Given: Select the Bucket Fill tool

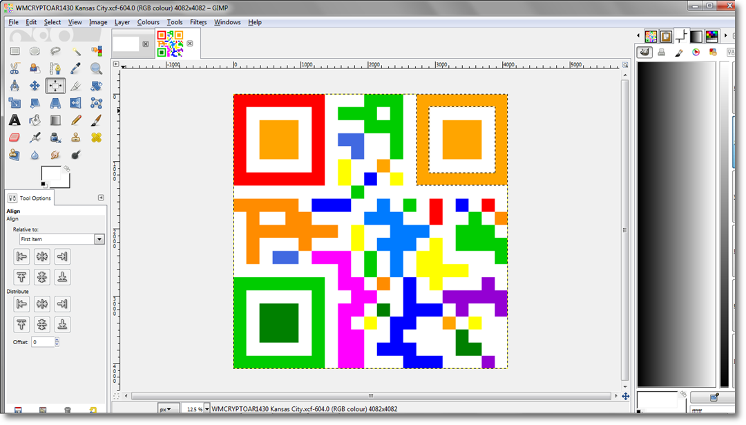Looking at the screenshot, I should 35,120.
